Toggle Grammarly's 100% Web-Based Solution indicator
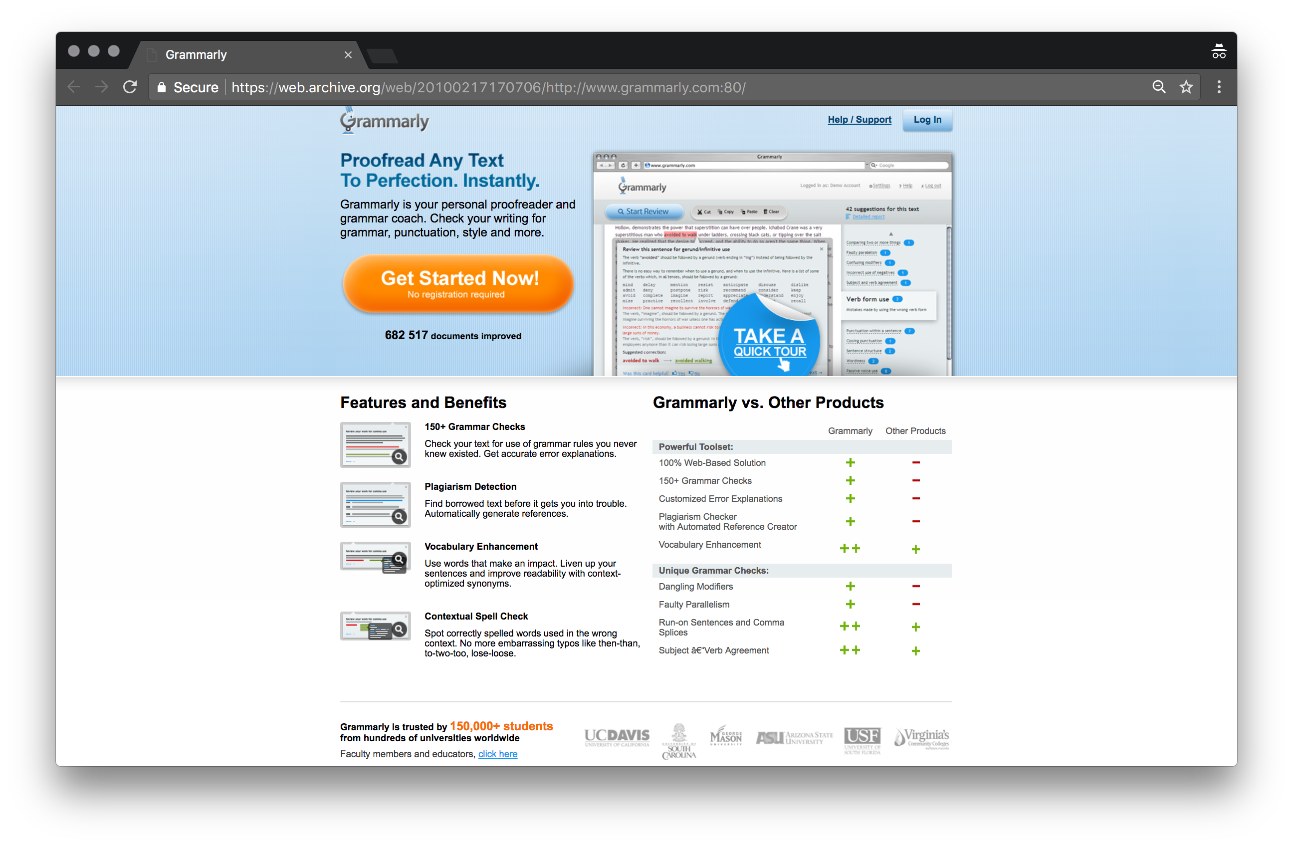The height and width of the screenshot is (846, 1293). pos(850,463)
